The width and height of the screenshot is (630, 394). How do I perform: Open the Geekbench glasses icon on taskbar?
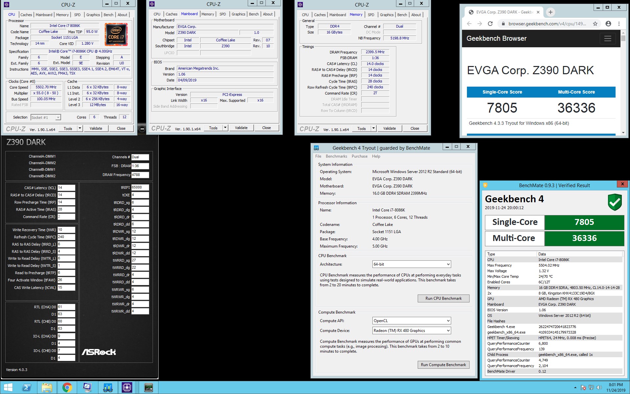(108, 388)
